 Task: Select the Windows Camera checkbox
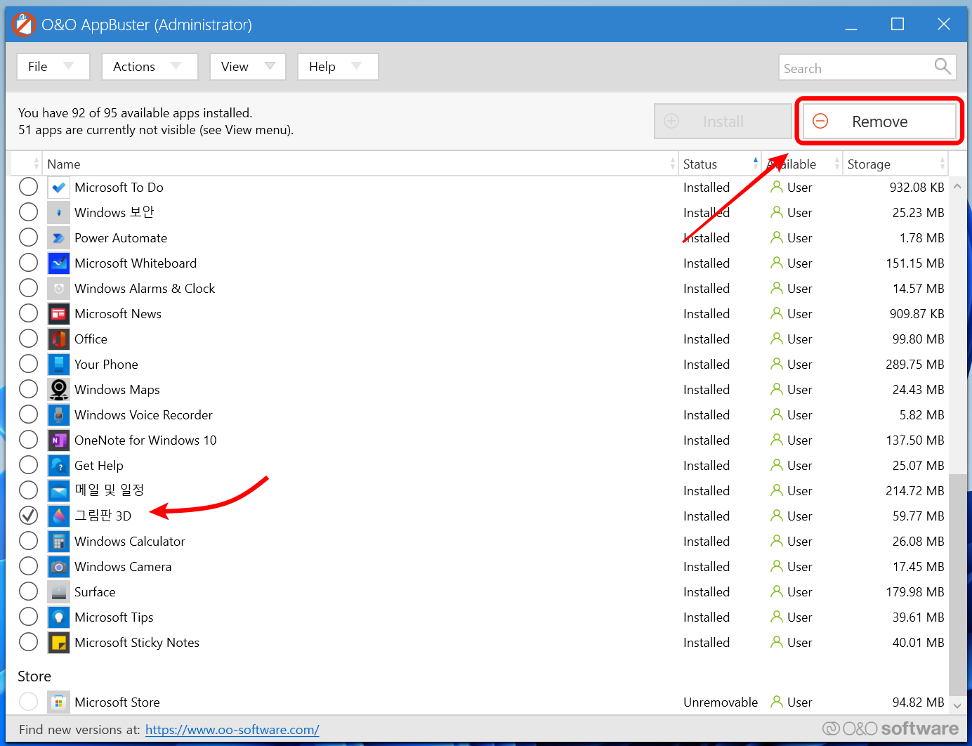pos(29,566)
